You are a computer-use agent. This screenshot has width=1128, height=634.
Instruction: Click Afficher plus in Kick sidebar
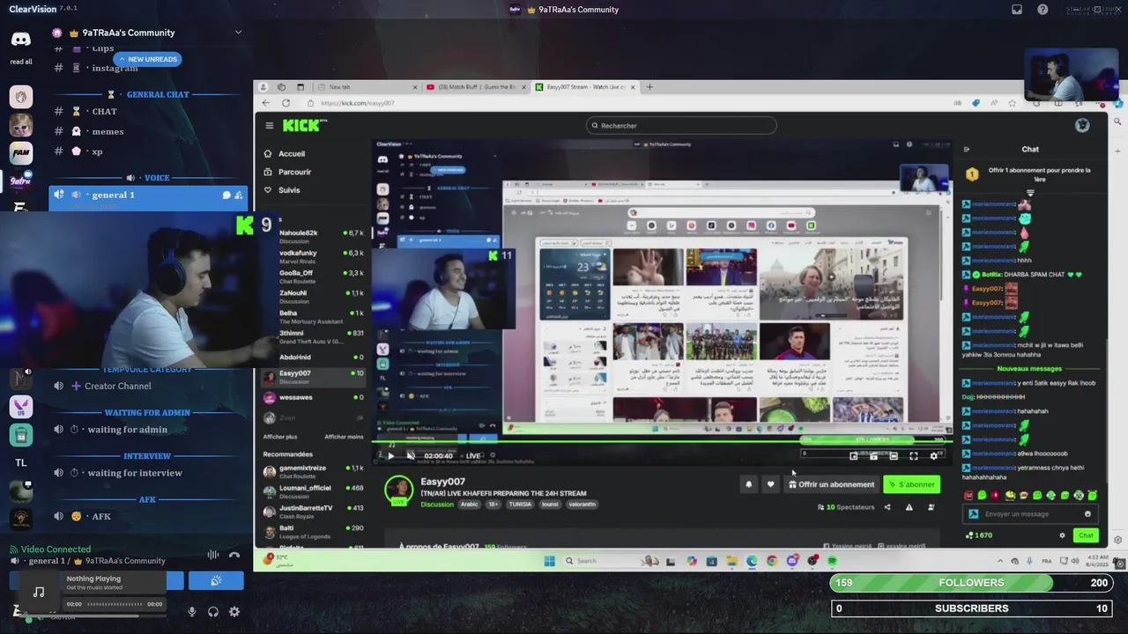tap(279, 437)
